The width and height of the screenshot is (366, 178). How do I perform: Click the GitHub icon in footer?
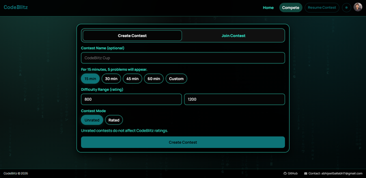tap(285, 173)
